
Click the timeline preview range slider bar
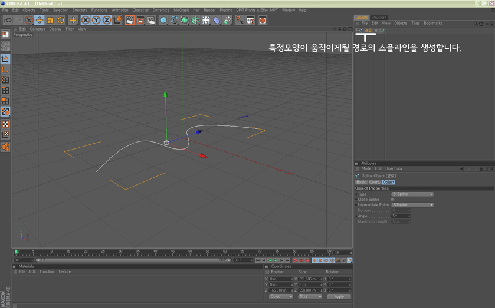click(133, 260)
